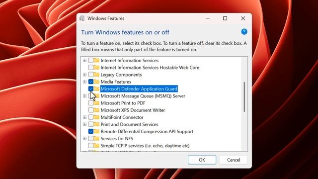Select the Microsoft XPS Document Writer label
This screenshot has width=318, height=179.
coord(133,110)
